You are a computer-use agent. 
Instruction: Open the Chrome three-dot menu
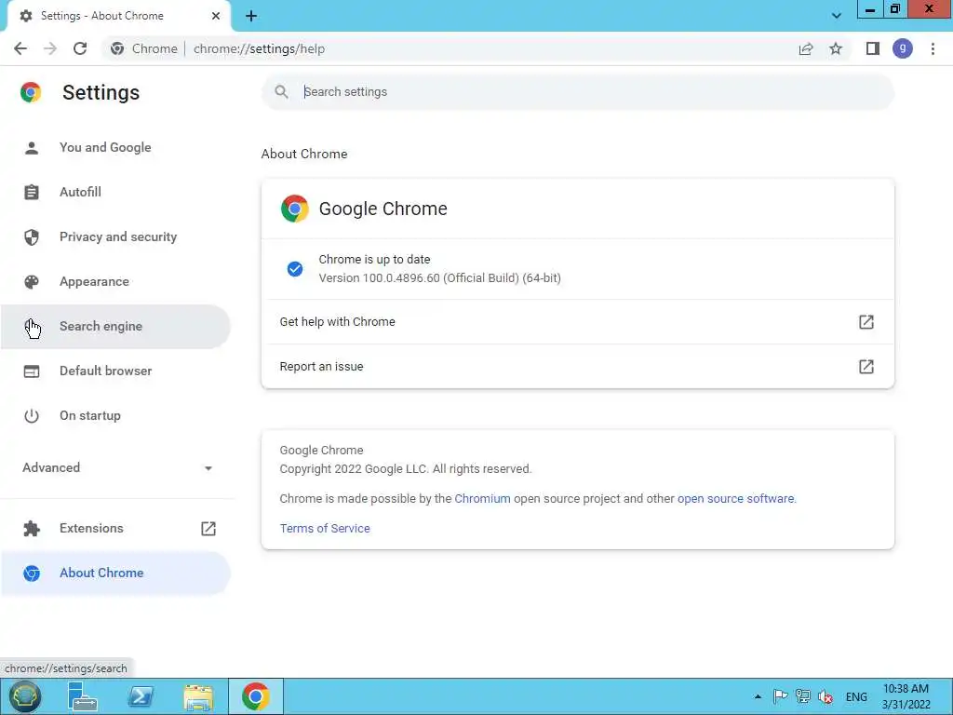[x=933, y=48]
